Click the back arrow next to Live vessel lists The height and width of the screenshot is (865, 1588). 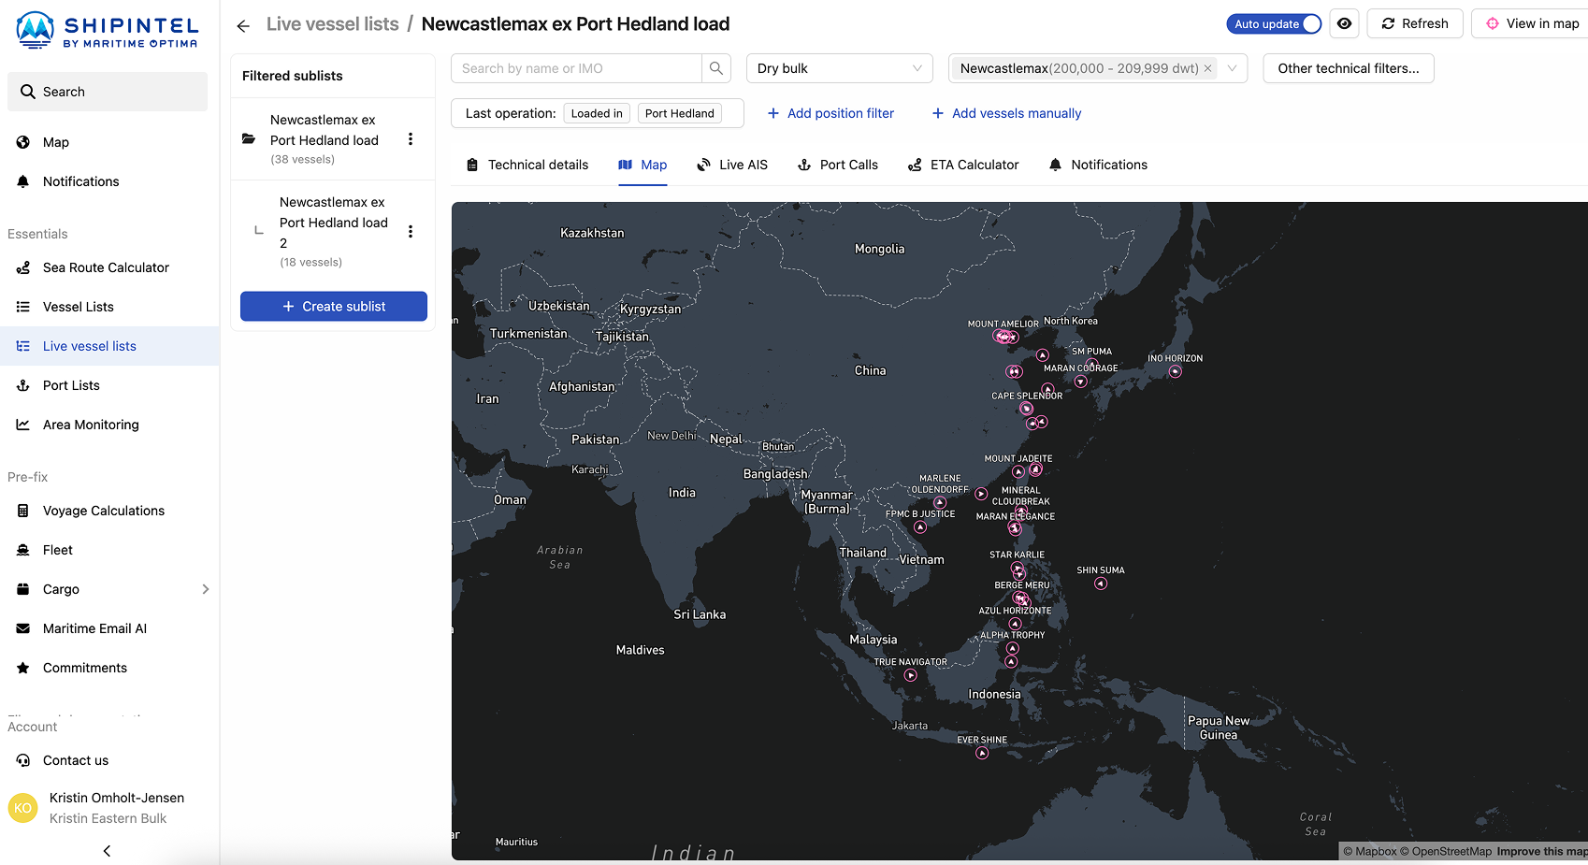click(243, 25)
